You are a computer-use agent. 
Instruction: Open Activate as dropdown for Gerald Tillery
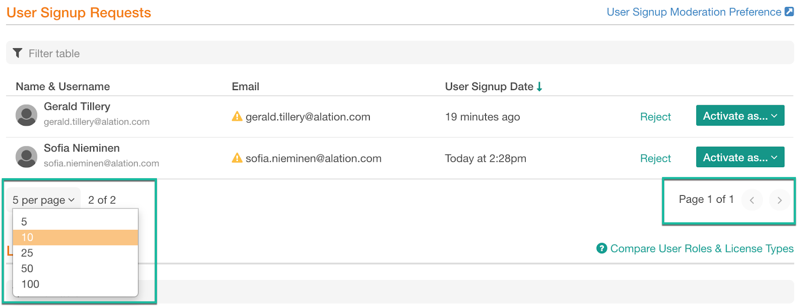(x=740, y=116)
